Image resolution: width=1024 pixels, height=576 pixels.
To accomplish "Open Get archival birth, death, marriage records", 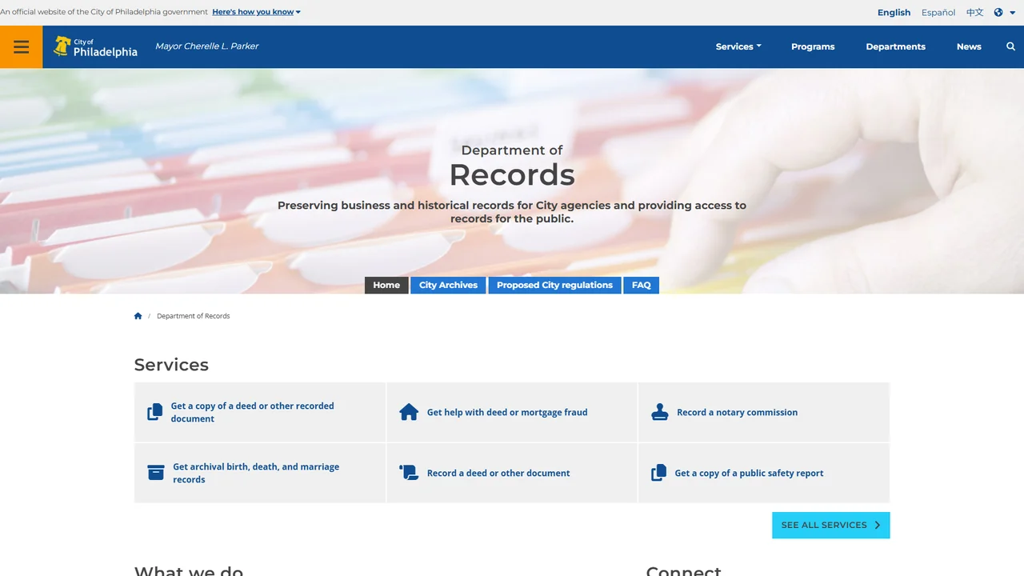I will 260,473.
